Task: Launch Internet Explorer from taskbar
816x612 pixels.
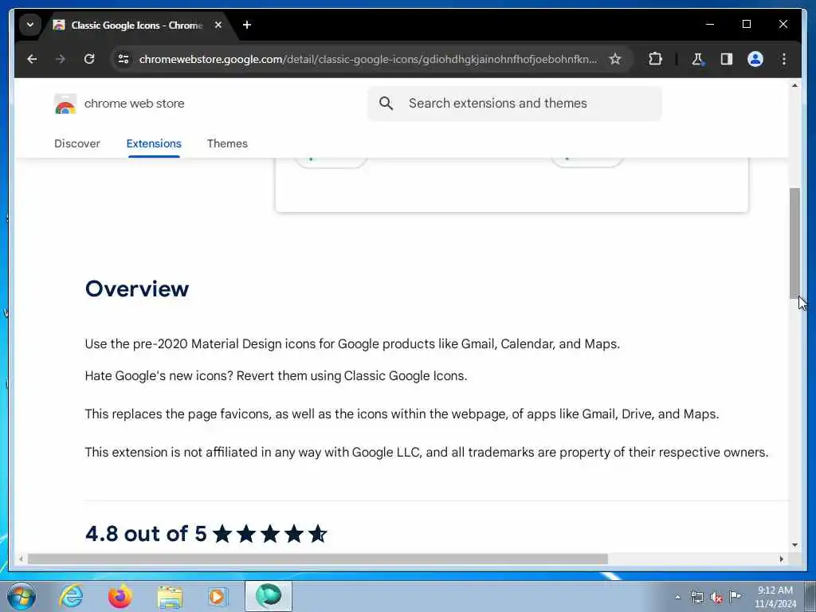Action: pos(71,596)
